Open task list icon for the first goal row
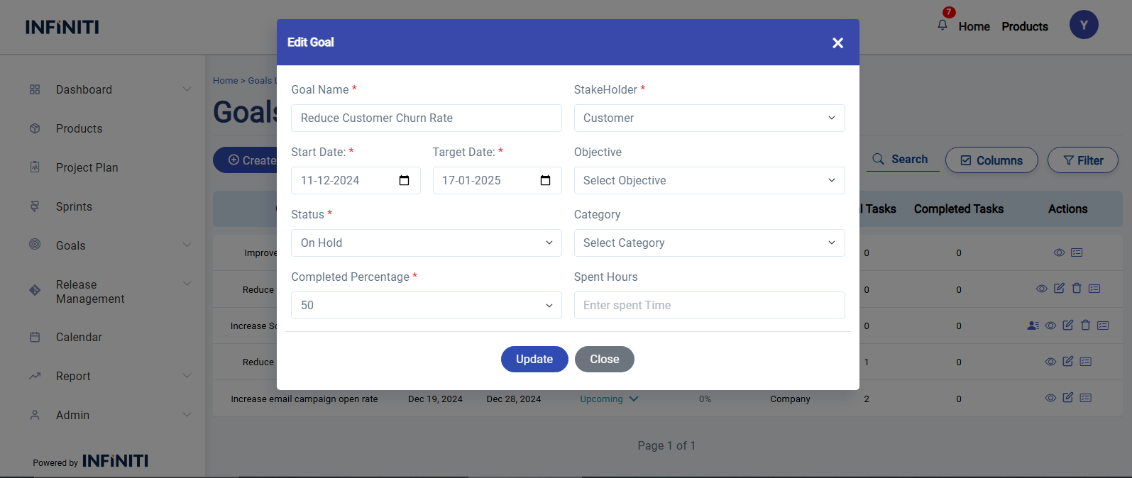The height and width of the screenshot is (478, 1132). (x=1077, y=252)
